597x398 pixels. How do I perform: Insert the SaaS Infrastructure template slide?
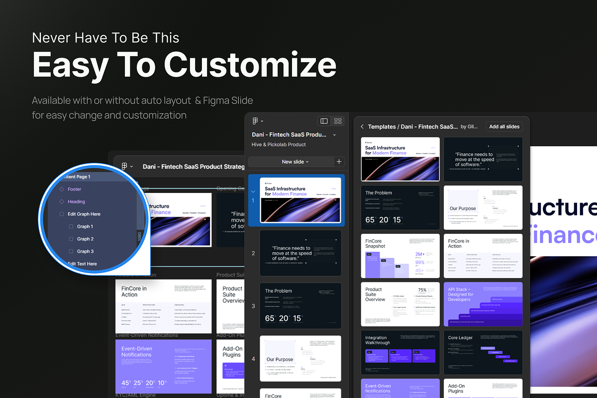[x=400, y=159]
